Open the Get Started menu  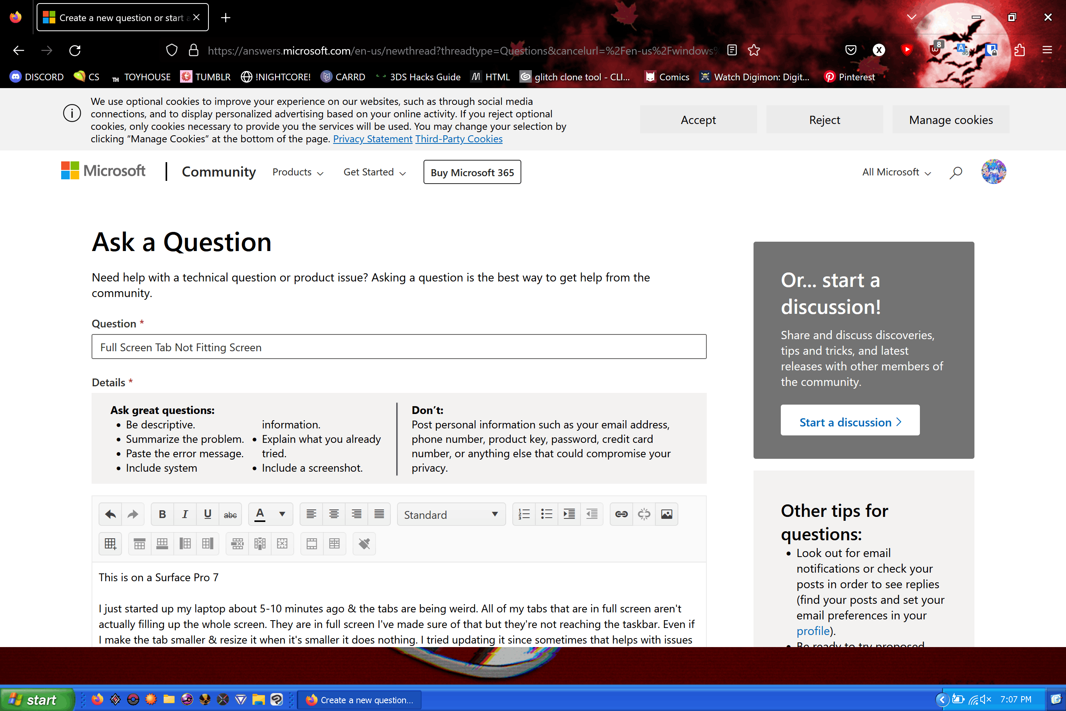coord(374,172)
